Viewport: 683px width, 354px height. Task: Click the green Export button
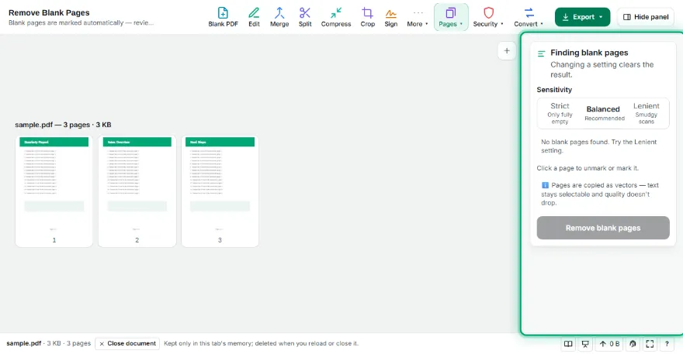pos(582,17)
